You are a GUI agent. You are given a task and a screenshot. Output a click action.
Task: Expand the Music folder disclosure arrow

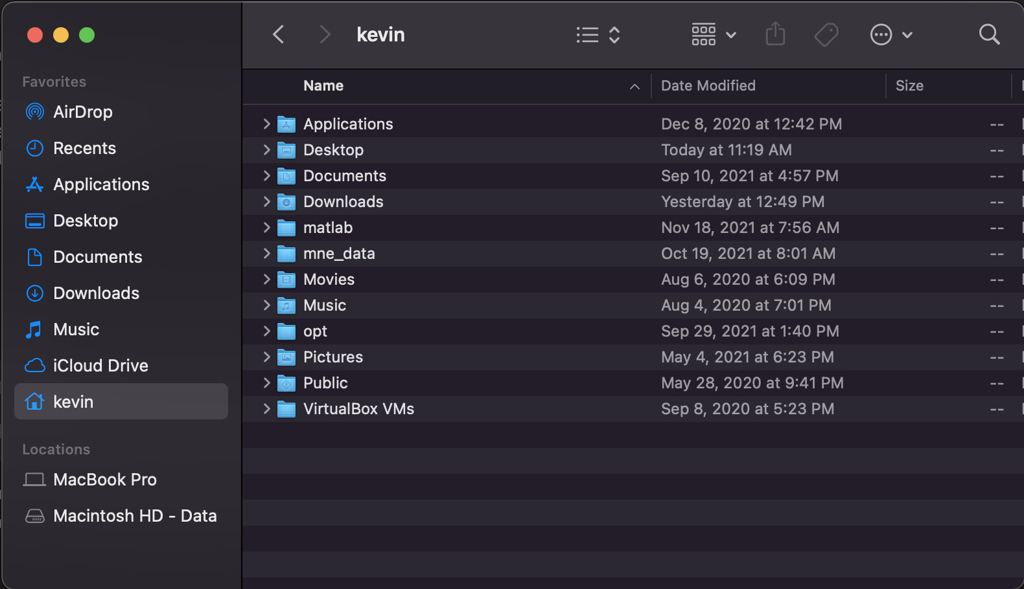pos(266,305)
